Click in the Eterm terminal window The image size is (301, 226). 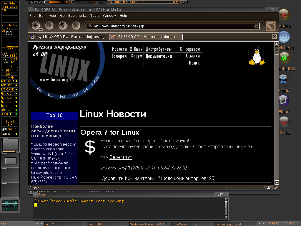coord(129,208)
